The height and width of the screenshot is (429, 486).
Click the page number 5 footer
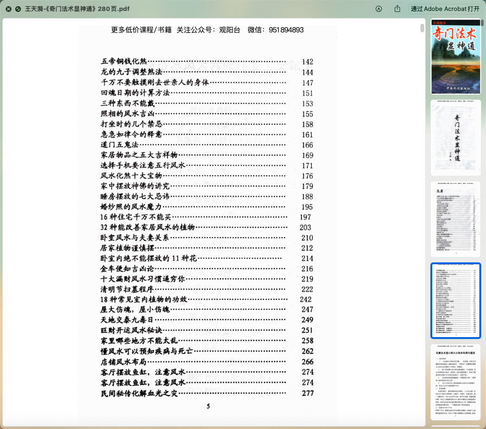pos(208,406)
